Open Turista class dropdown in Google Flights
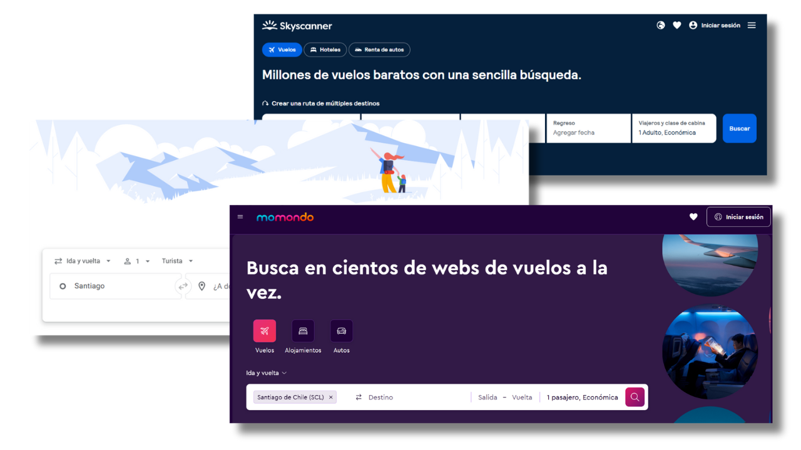 tap(178, 261)
